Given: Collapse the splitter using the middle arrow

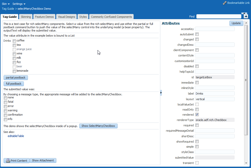Looking at the screenshot, I should [161, 93].
